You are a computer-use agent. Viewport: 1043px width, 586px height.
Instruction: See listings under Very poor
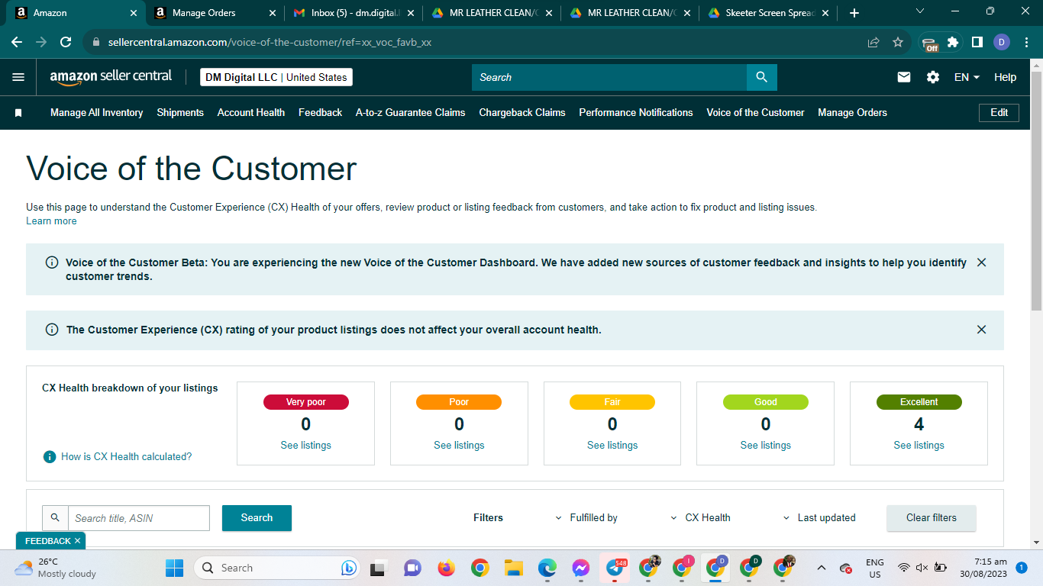(x=305, y=446)
